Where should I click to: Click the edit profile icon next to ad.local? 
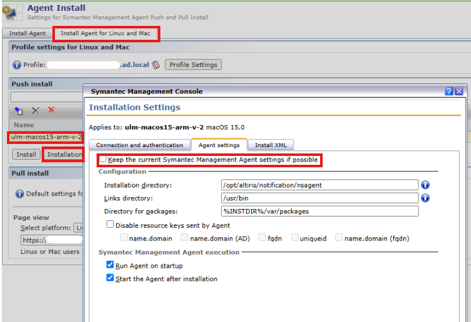[155, 64]
